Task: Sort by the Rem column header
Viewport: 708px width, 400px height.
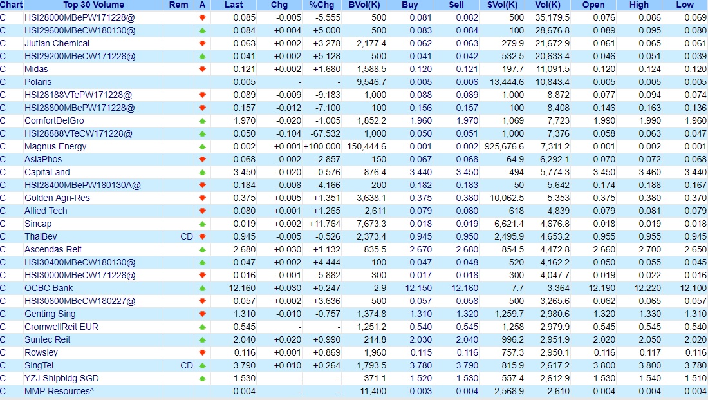Action: tap(178, 5)
